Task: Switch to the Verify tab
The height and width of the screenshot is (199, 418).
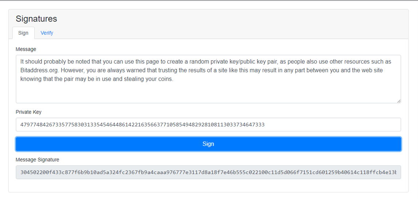Action: pos(47,33)
